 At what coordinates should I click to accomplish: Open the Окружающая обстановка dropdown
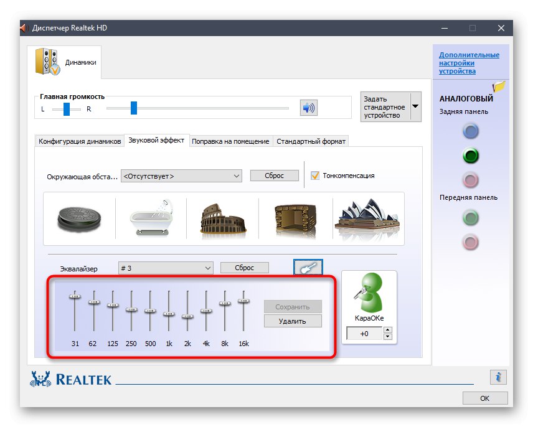click(181, 176)
